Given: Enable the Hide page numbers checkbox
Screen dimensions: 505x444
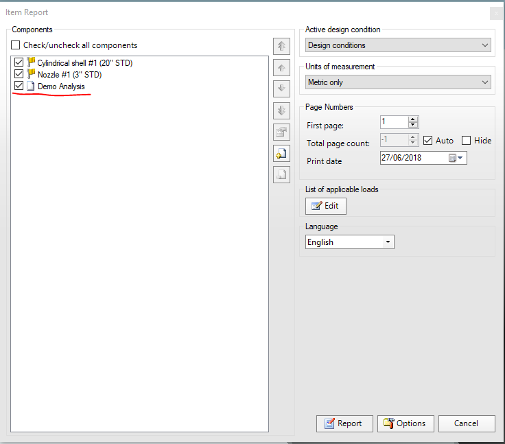Looking at the screenshot, I should (x=466, y=141).
